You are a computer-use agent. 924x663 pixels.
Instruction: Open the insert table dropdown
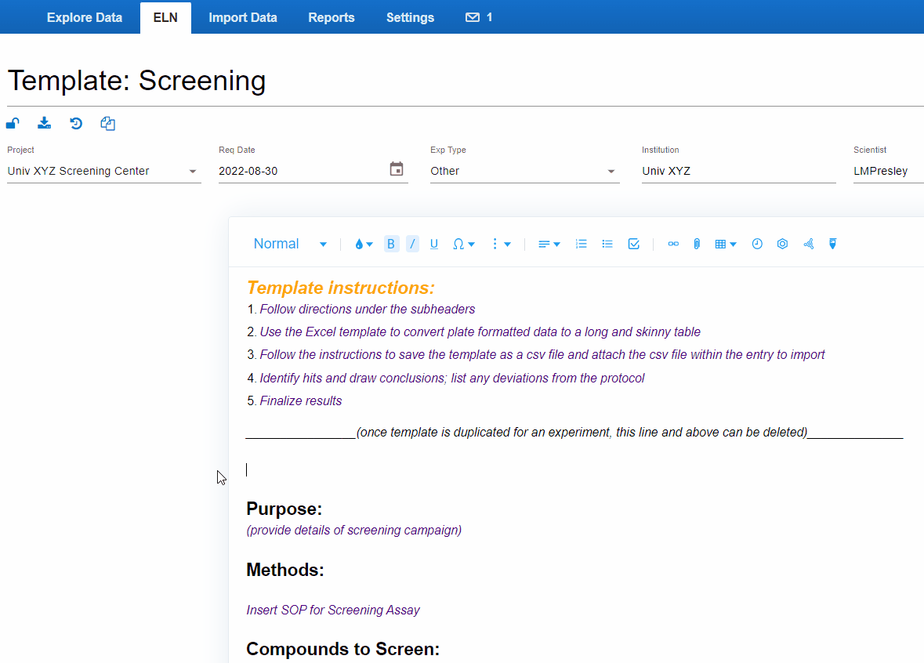coord(726,244)
